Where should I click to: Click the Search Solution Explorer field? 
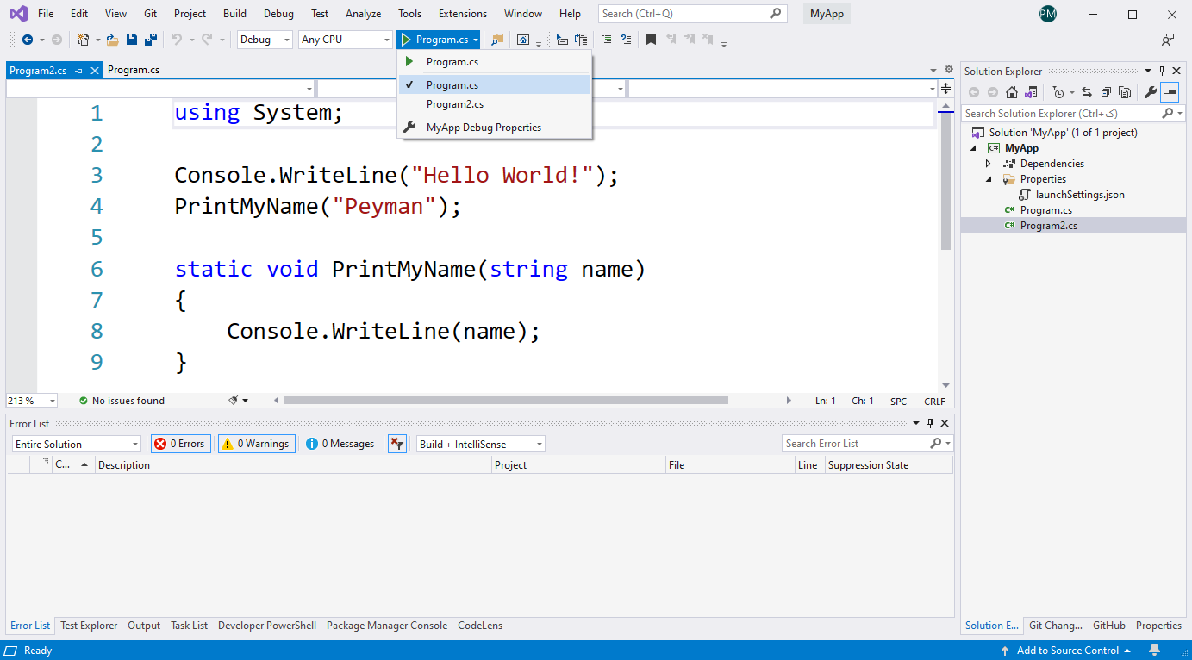1073,113
